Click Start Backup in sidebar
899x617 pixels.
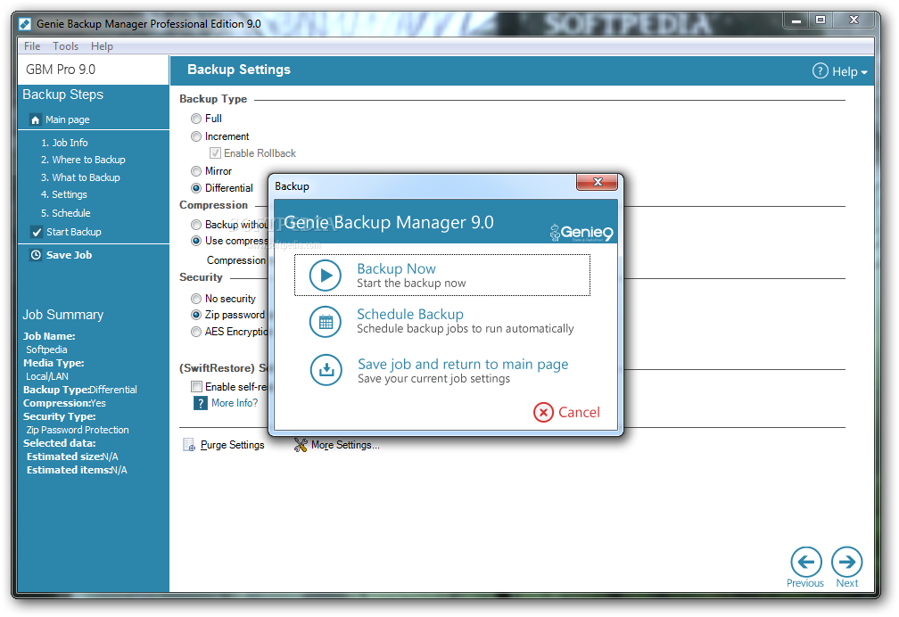click(74, 232)
